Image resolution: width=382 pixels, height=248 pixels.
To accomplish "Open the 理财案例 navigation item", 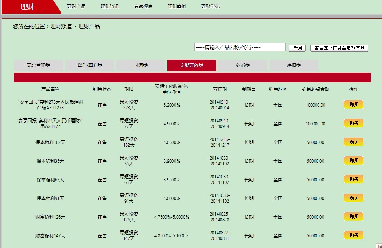I will pyautogui.click(x=177, y=6).
